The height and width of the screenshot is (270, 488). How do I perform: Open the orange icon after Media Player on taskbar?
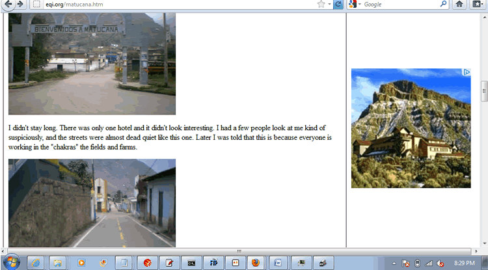(103, 263)
